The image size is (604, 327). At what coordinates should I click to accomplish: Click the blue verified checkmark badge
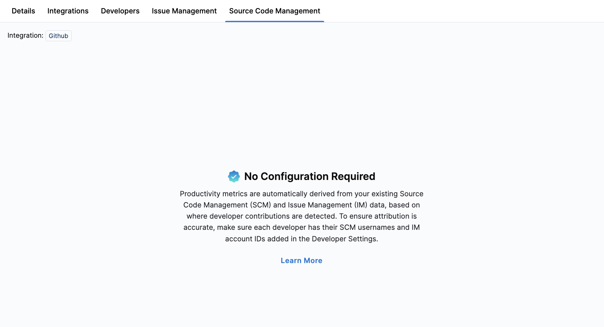coord(234,176)
